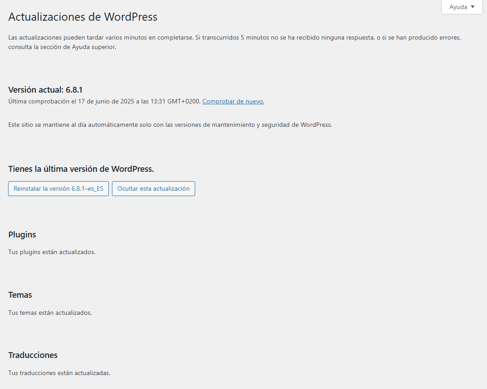Click the automatic maintenance updates notice
The height and width of the screenshot is (389, 487).
170,125
